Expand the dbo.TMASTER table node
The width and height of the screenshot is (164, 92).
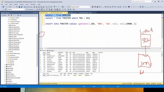point(8,48)
